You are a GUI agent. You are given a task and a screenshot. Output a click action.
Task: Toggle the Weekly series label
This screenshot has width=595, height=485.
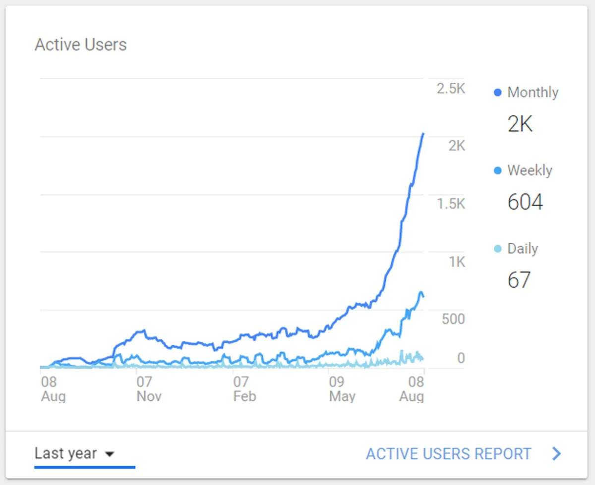click(530, 170)
